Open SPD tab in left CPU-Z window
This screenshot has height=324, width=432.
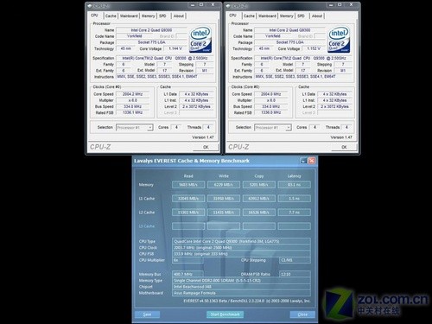[x=162, y=16]
